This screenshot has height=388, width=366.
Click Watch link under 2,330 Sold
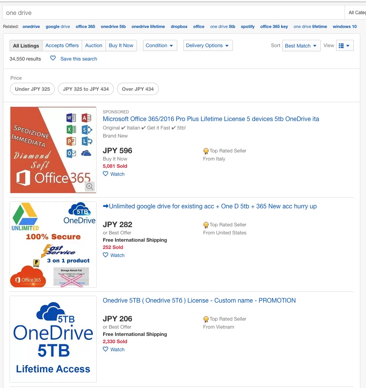117,350
